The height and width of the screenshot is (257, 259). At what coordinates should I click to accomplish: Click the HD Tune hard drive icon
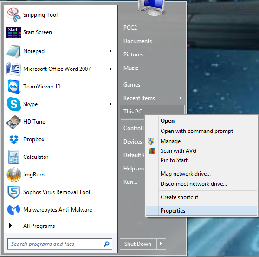(x=14, y=122)
